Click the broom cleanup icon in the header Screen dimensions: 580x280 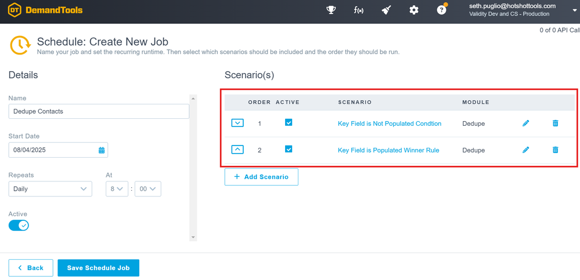(386, 10)
